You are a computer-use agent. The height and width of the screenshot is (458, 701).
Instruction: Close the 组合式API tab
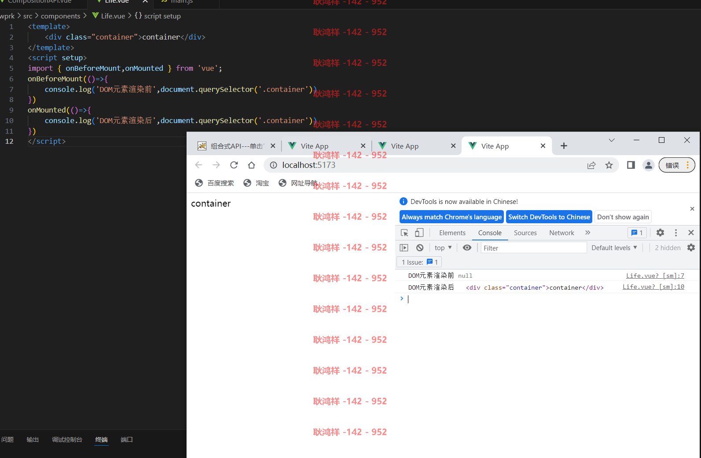273,146
